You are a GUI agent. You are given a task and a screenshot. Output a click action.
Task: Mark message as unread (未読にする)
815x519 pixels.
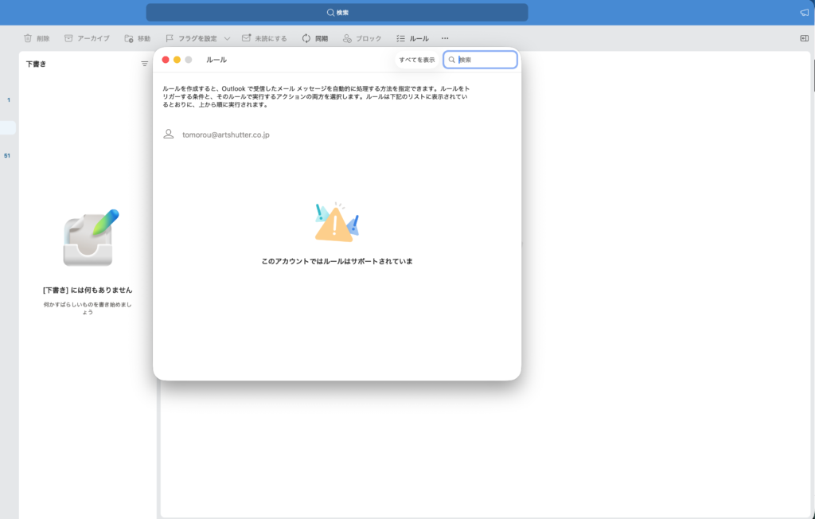247,38
